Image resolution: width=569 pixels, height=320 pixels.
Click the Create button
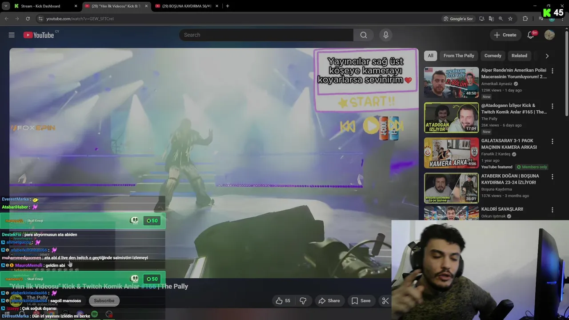[x=505, y=35]
